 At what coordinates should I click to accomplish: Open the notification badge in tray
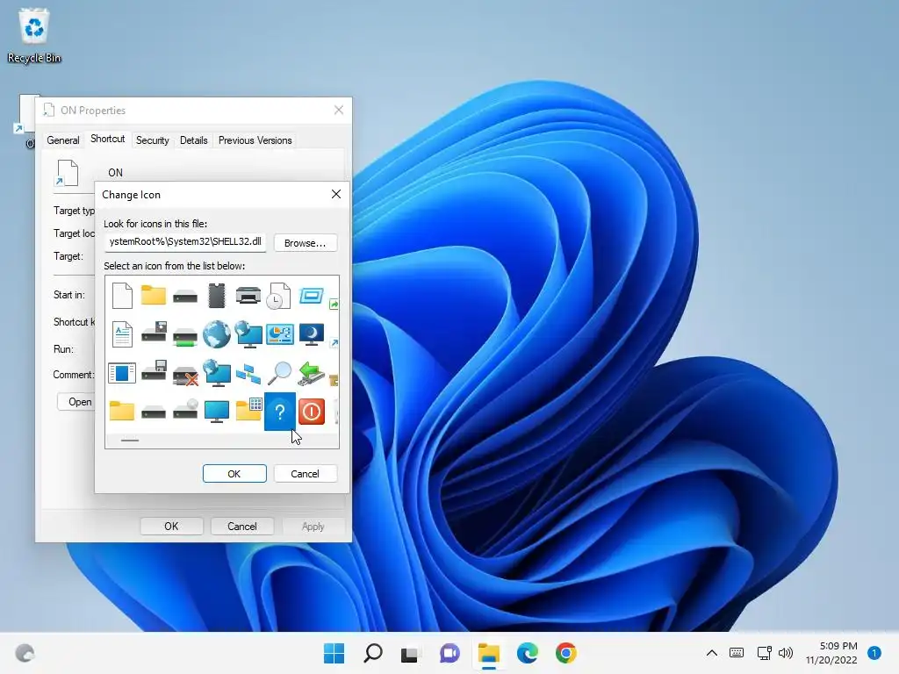click(x=874, y=653)
